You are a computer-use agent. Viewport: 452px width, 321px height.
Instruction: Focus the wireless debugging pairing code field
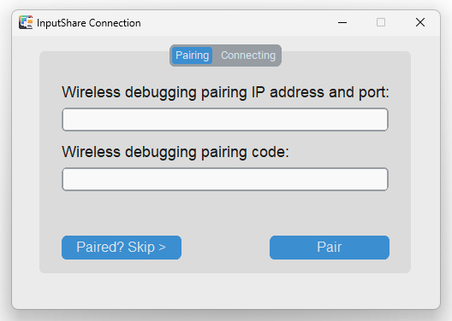click(x=225, y=179)
